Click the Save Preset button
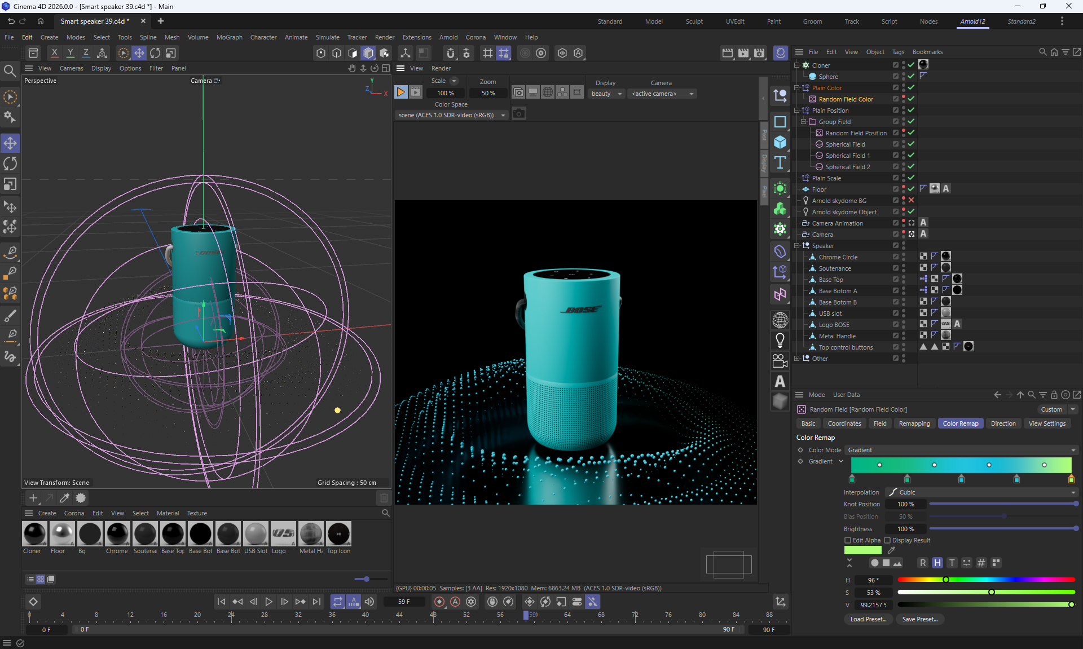The height and width of the screenshot is (649, 1083). click(x=919, y=619)
